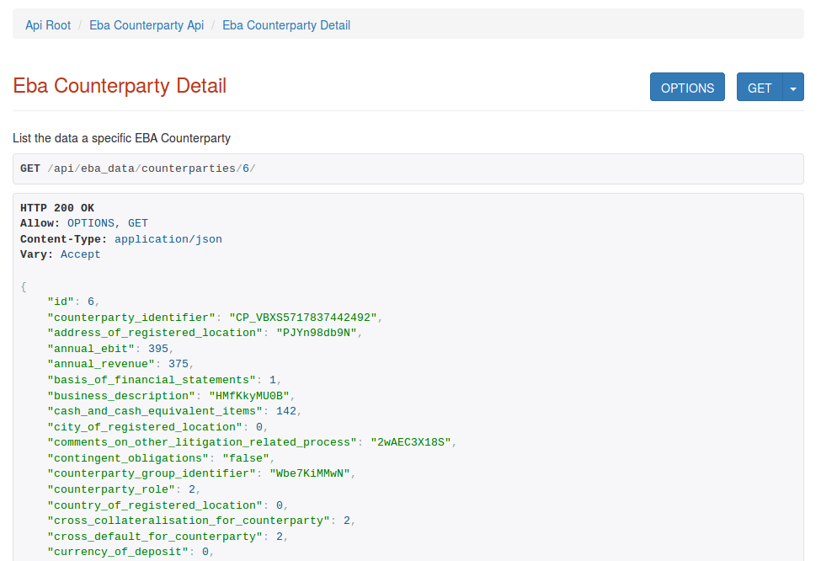
Task: Click the application/json Content-Type value
Action: pyautogui.click(x=168, y=239)
